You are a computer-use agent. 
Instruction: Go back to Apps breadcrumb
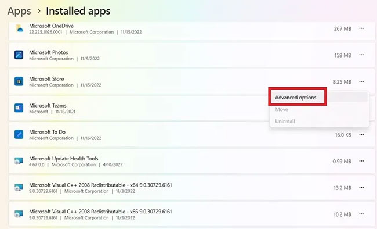click(19, 11)
